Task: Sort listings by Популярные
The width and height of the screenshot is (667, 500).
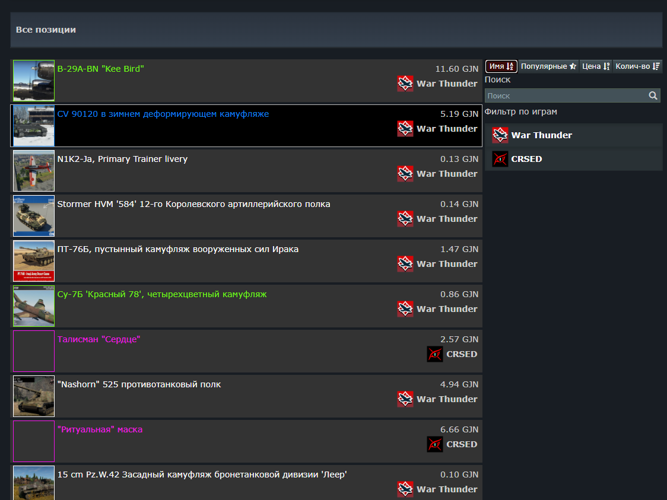Action: pos(548,66)
